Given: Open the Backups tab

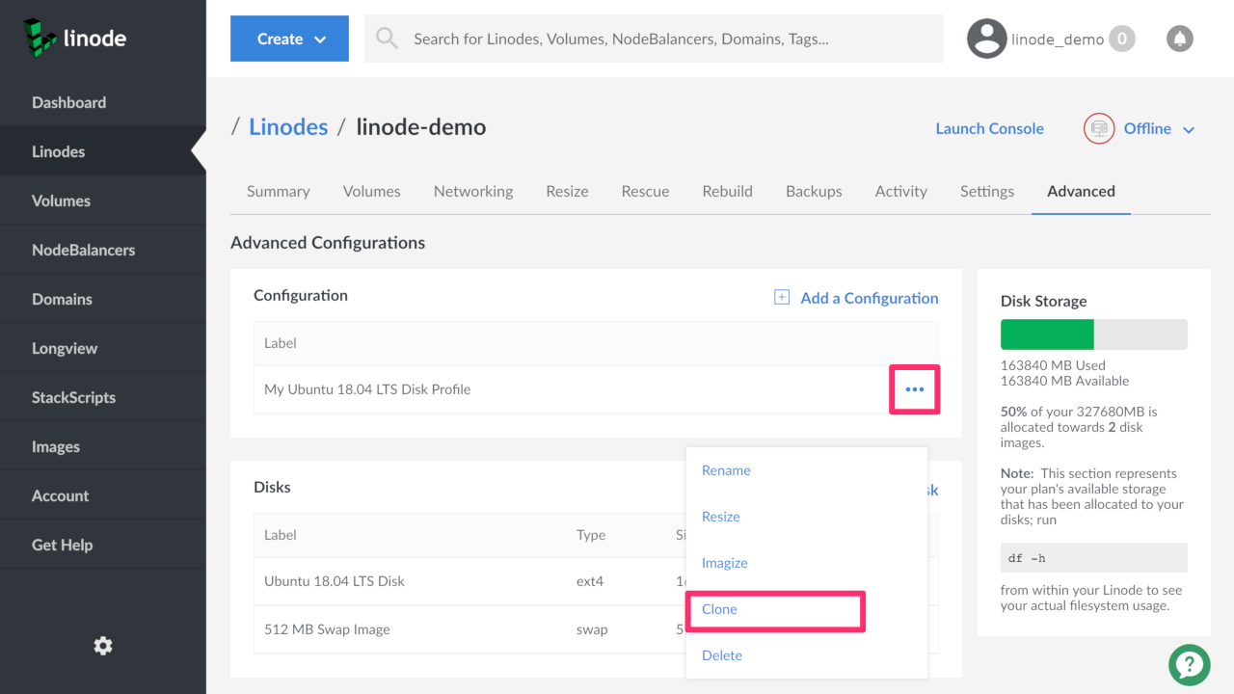Looking at the screenshot, I should (x=813, y=191).
